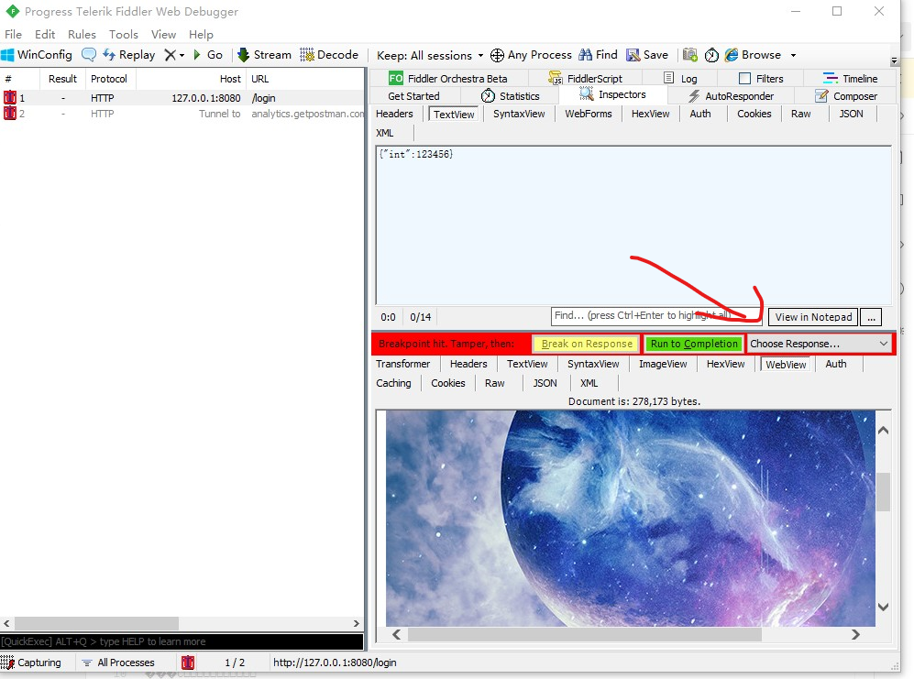Viewport: 914px width, 679px height.
Task: Toggle Capturing in status bar
Action: pyautogui.click(x=31, y=663)
